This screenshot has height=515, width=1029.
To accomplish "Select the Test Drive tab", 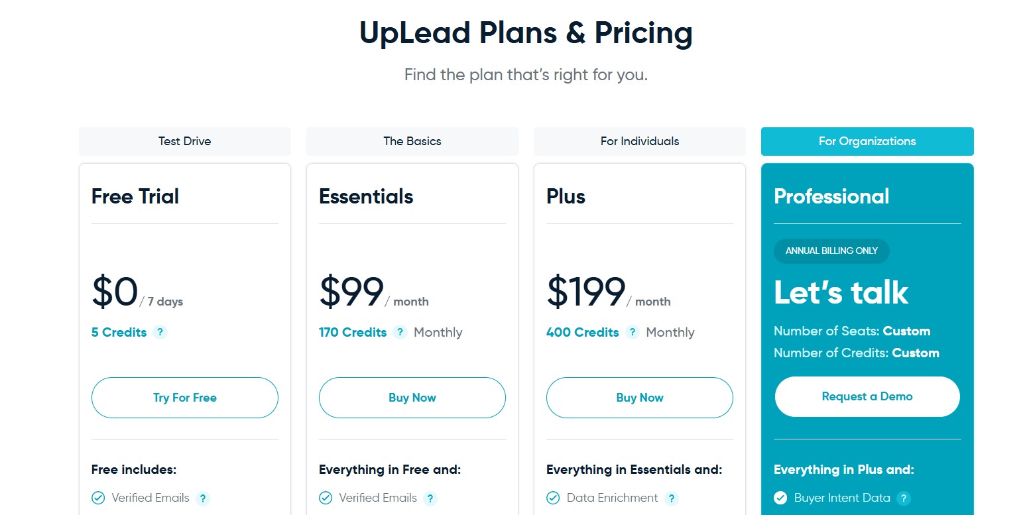I will point(184,141).
